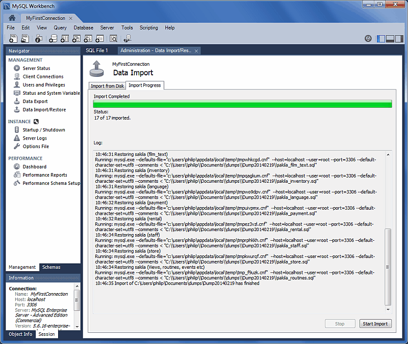Search table data toolbar icon
Viewport: 408px width, 344px height.
click(x=113, y=39)
